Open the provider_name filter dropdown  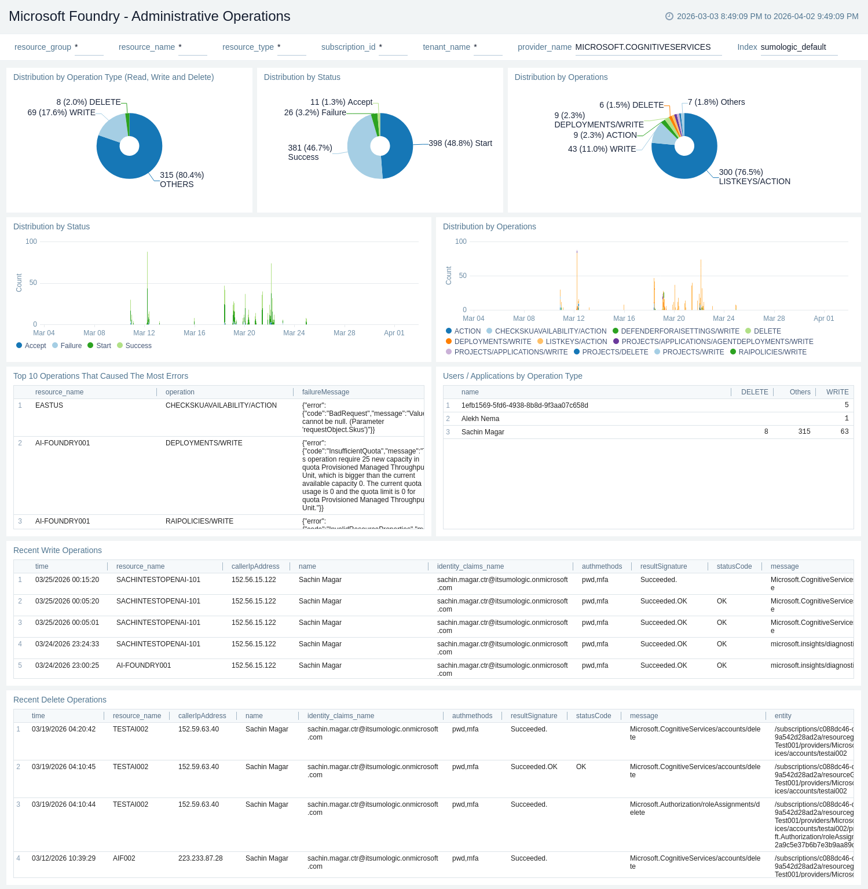pos(648,47)
